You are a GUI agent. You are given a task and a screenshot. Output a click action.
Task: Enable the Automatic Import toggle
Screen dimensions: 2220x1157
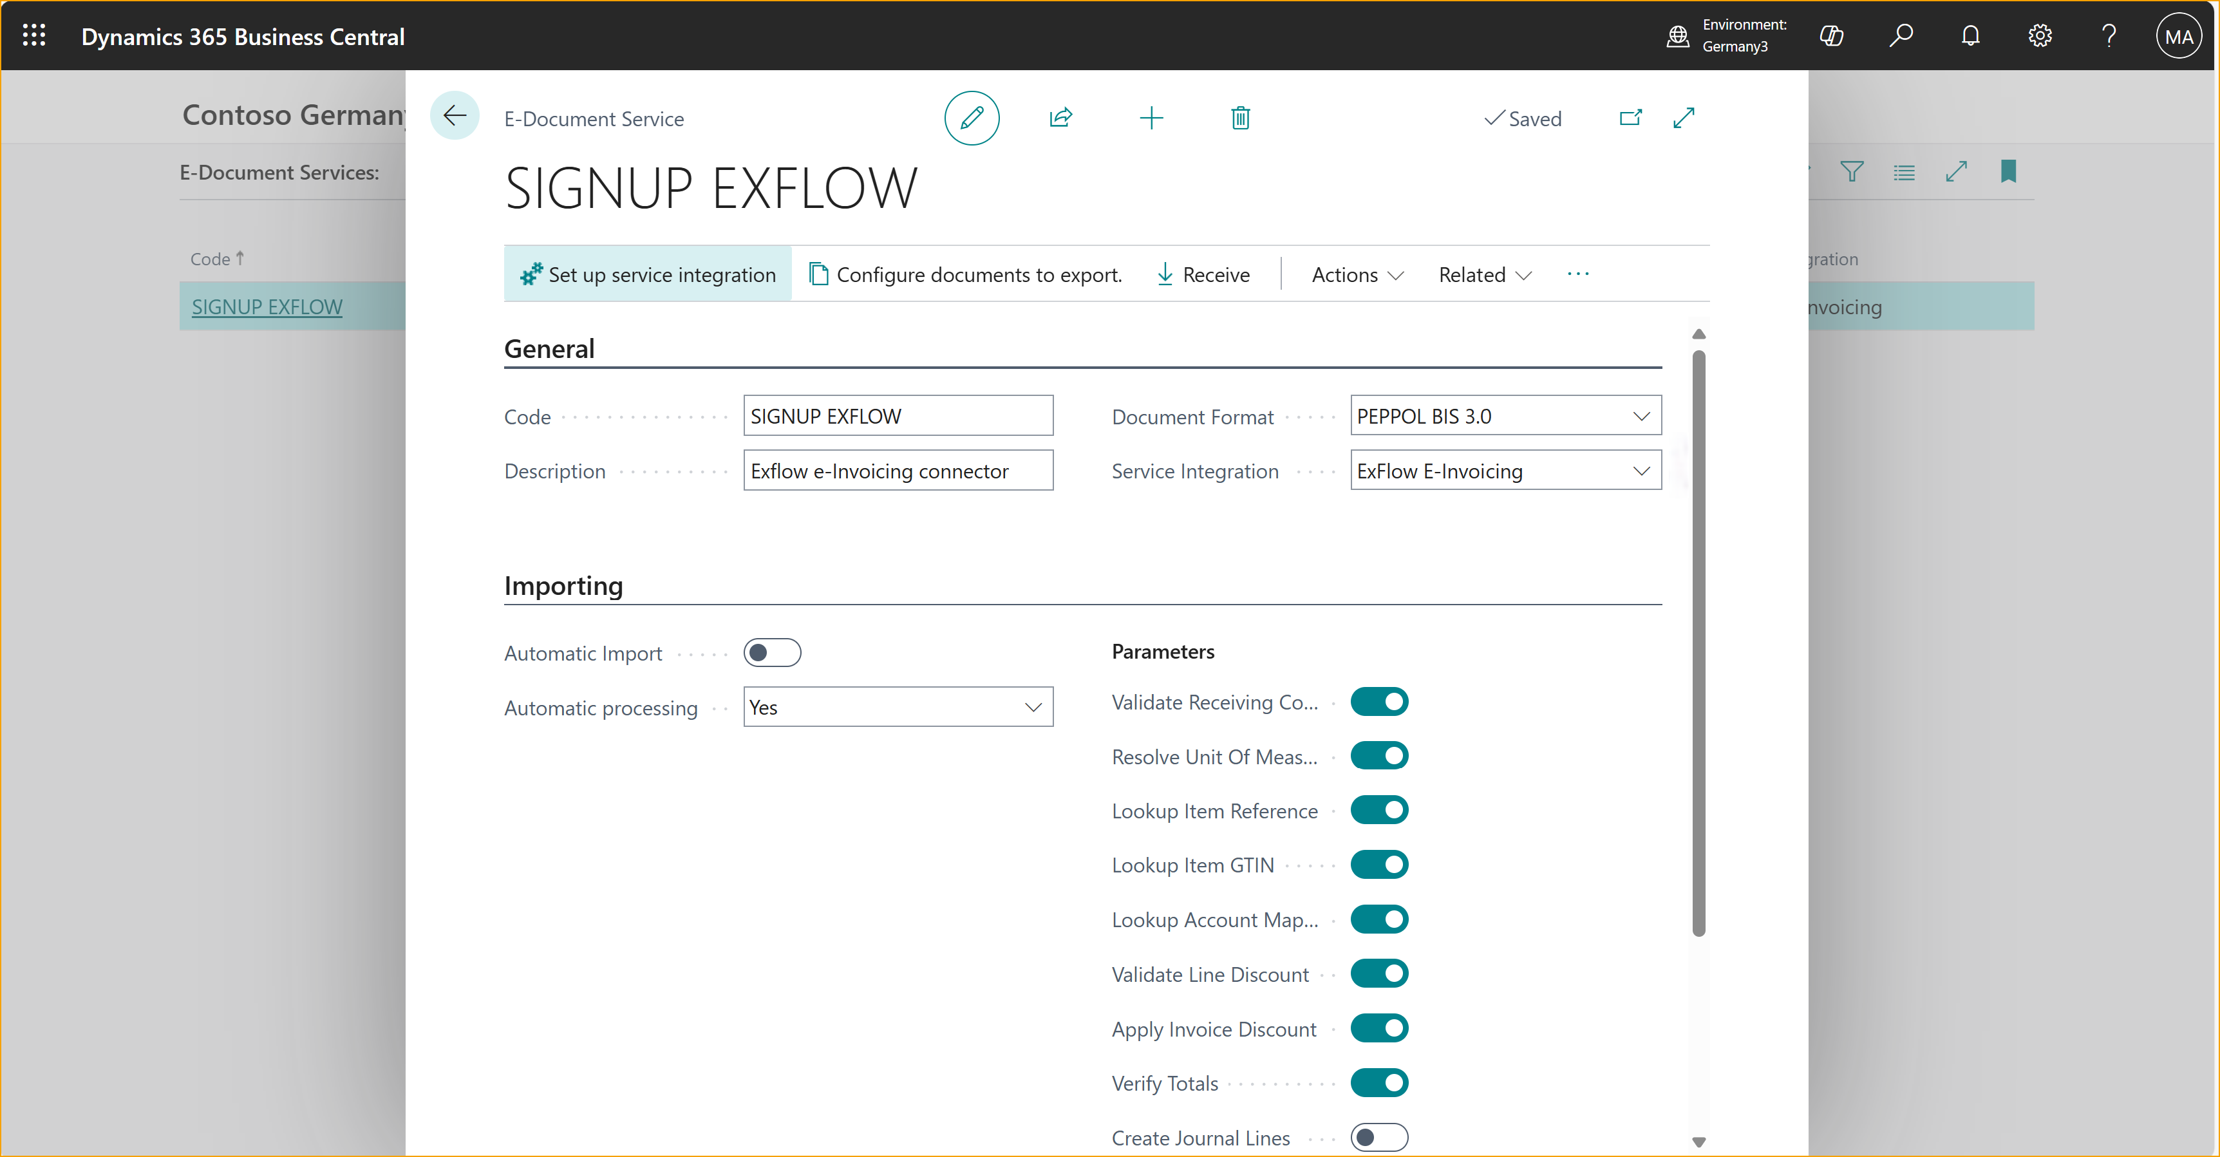(772, 652)
